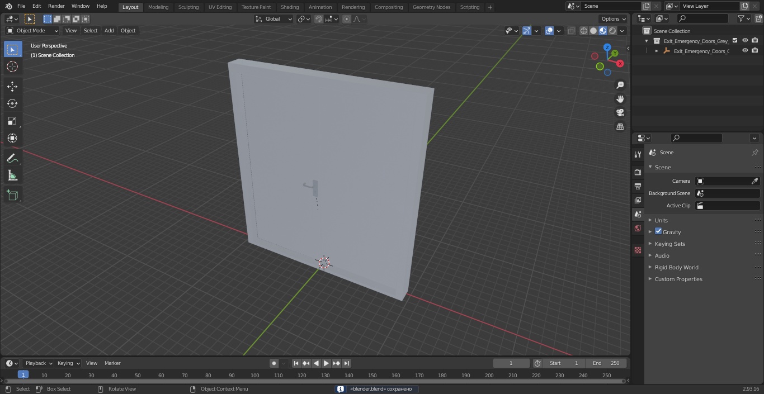Image resolution: width=764 pixels, height=394 pixels.
Task: Click the new scene copy icon
Action: tap(647, 6)
